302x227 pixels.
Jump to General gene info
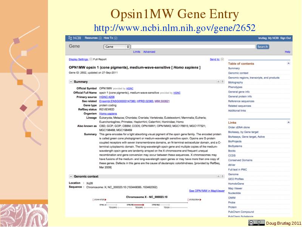[x=239, y=92]
